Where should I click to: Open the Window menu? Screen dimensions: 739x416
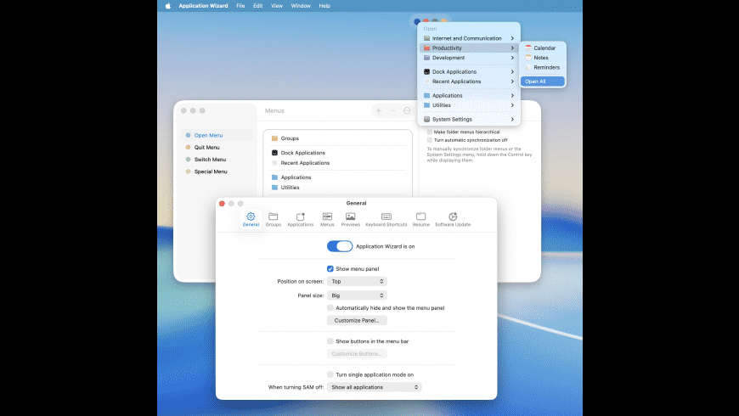301,6
